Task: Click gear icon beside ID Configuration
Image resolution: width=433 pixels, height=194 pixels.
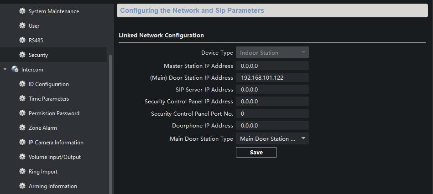Action: 22,84
